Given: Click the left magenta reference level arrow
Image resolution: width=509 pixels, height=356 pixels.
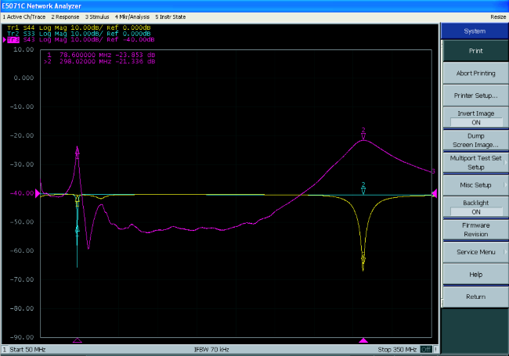Looking at the screenshot, I should (x=41, y=194).
